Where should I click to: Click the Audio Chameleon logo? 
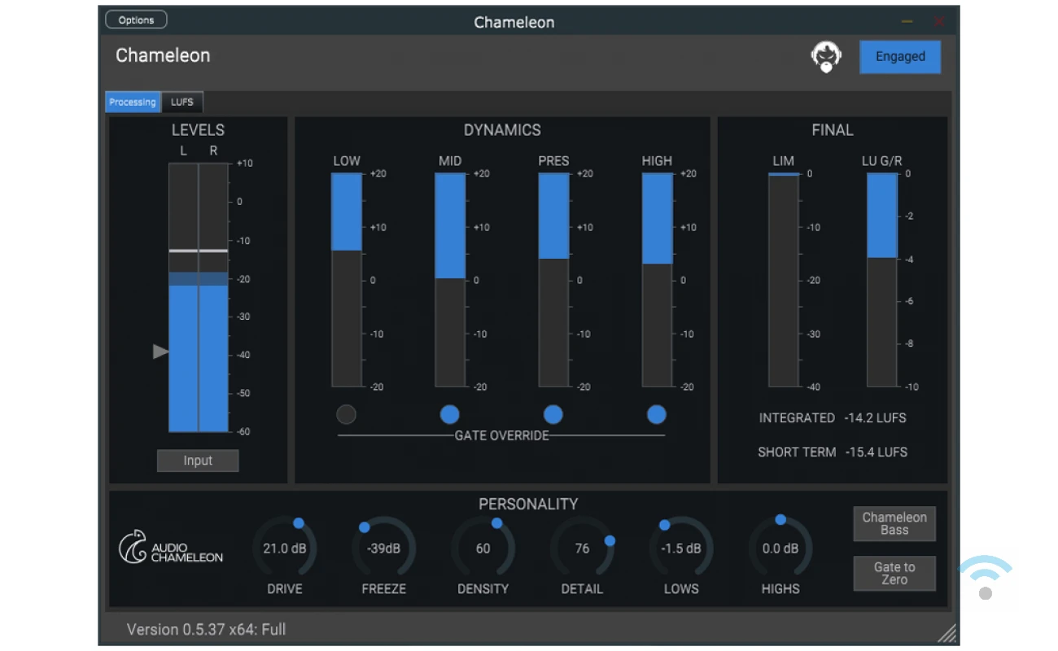point(171,548)
